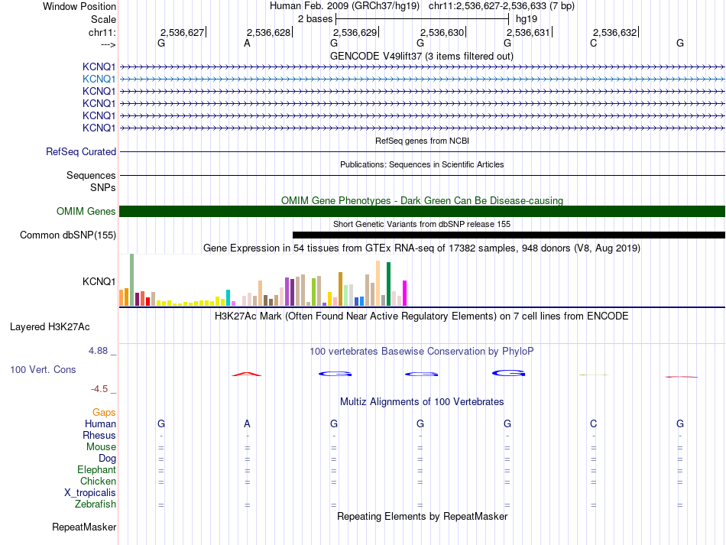Open the 100 Vert. Cons track label

(43, 369)
